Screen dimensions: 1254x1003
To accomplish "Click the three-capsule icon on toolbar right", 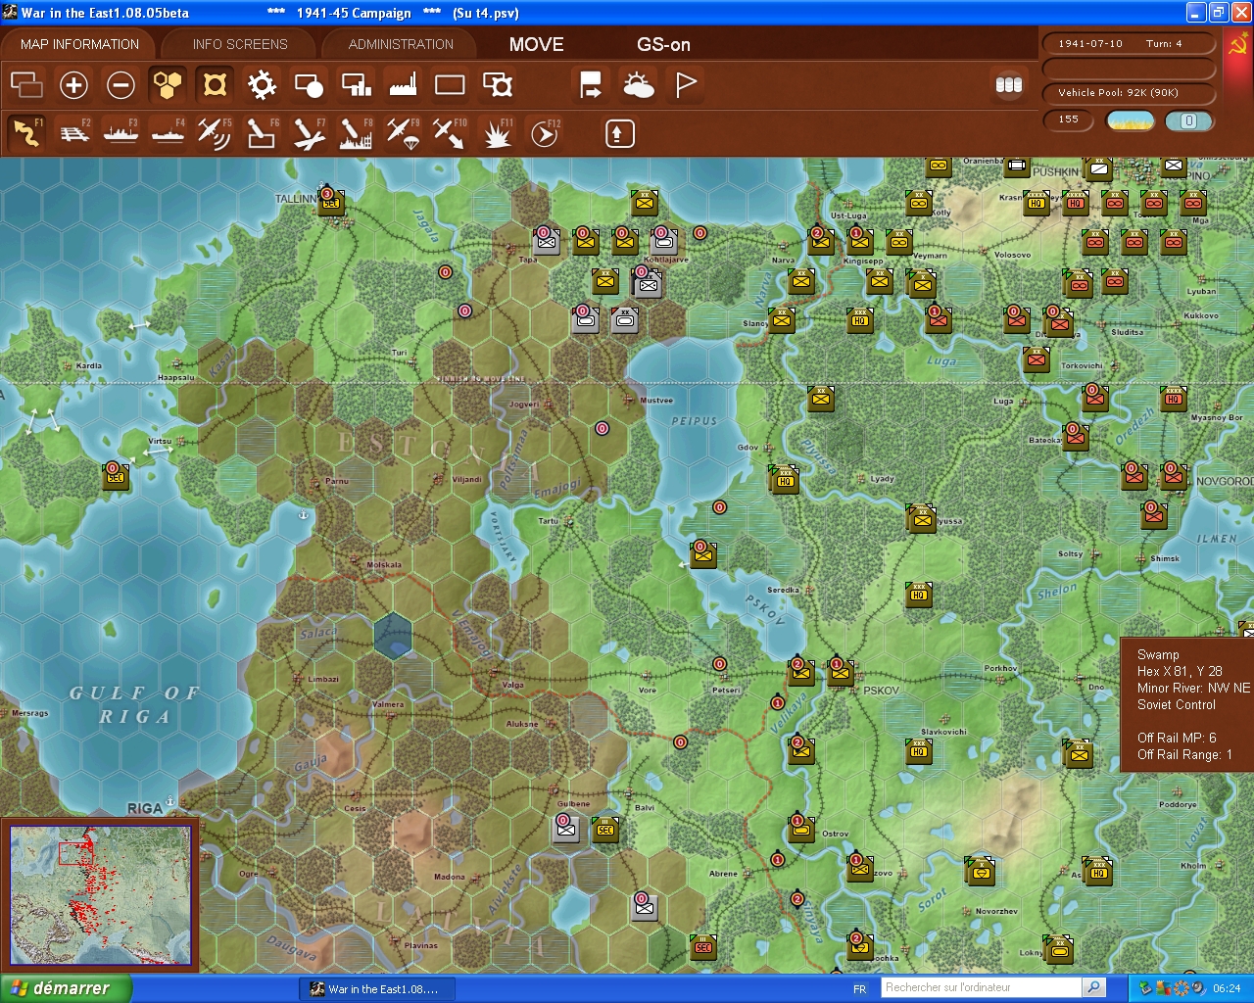I will pos(1009,85).
